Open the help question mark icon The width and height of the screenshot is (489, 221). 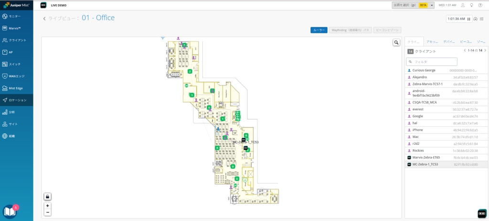[481, 5]
